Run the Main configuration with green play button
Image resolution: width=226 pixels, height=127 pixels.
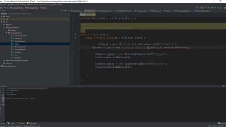click(x=209, y=8)
